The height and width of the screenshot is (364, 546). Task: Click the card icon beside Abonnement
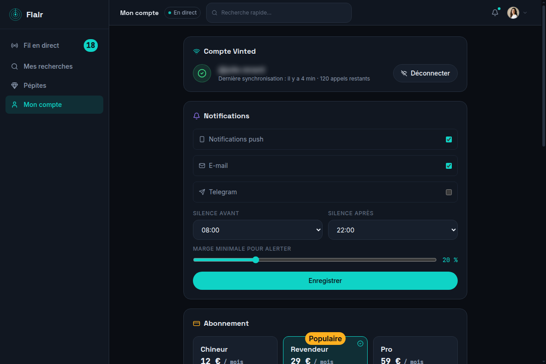tap(197, 324)
